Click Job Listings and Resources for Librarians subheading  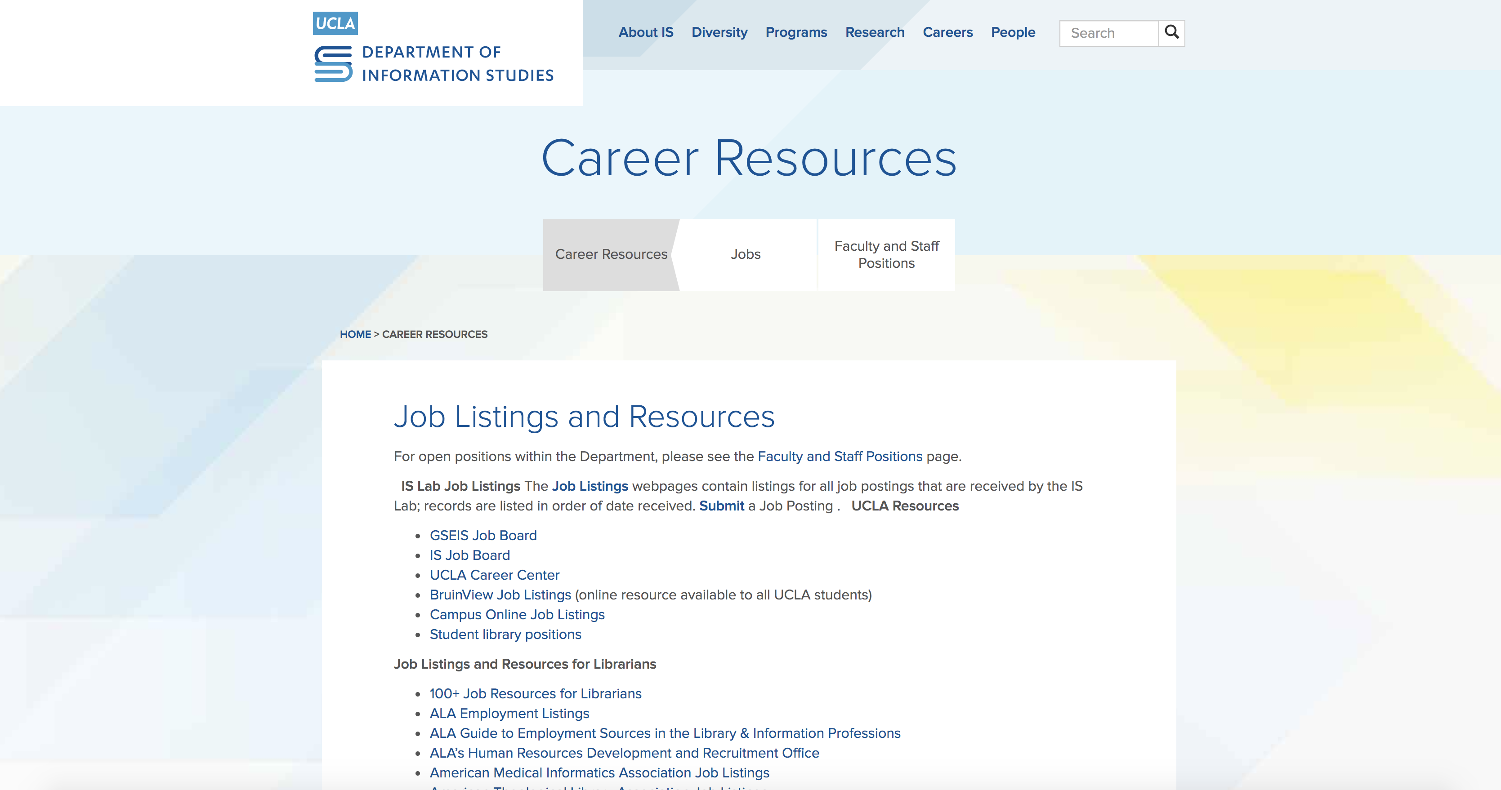point(524,664)
